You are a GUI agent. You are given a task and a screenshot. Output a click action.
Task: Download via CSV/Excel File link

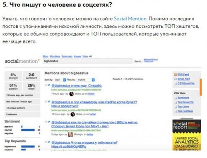pos(186,84)
